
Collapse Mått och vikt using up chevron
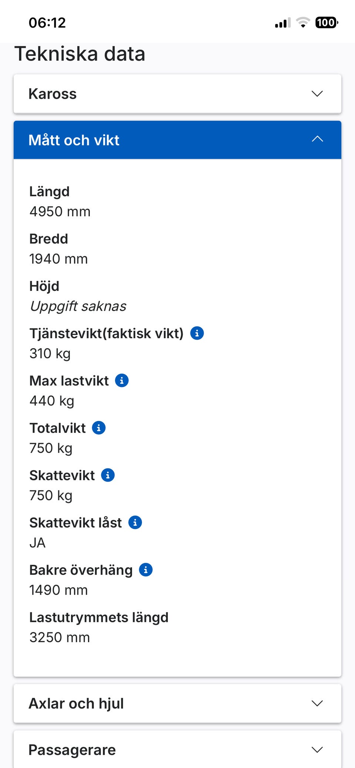point(317,139)
